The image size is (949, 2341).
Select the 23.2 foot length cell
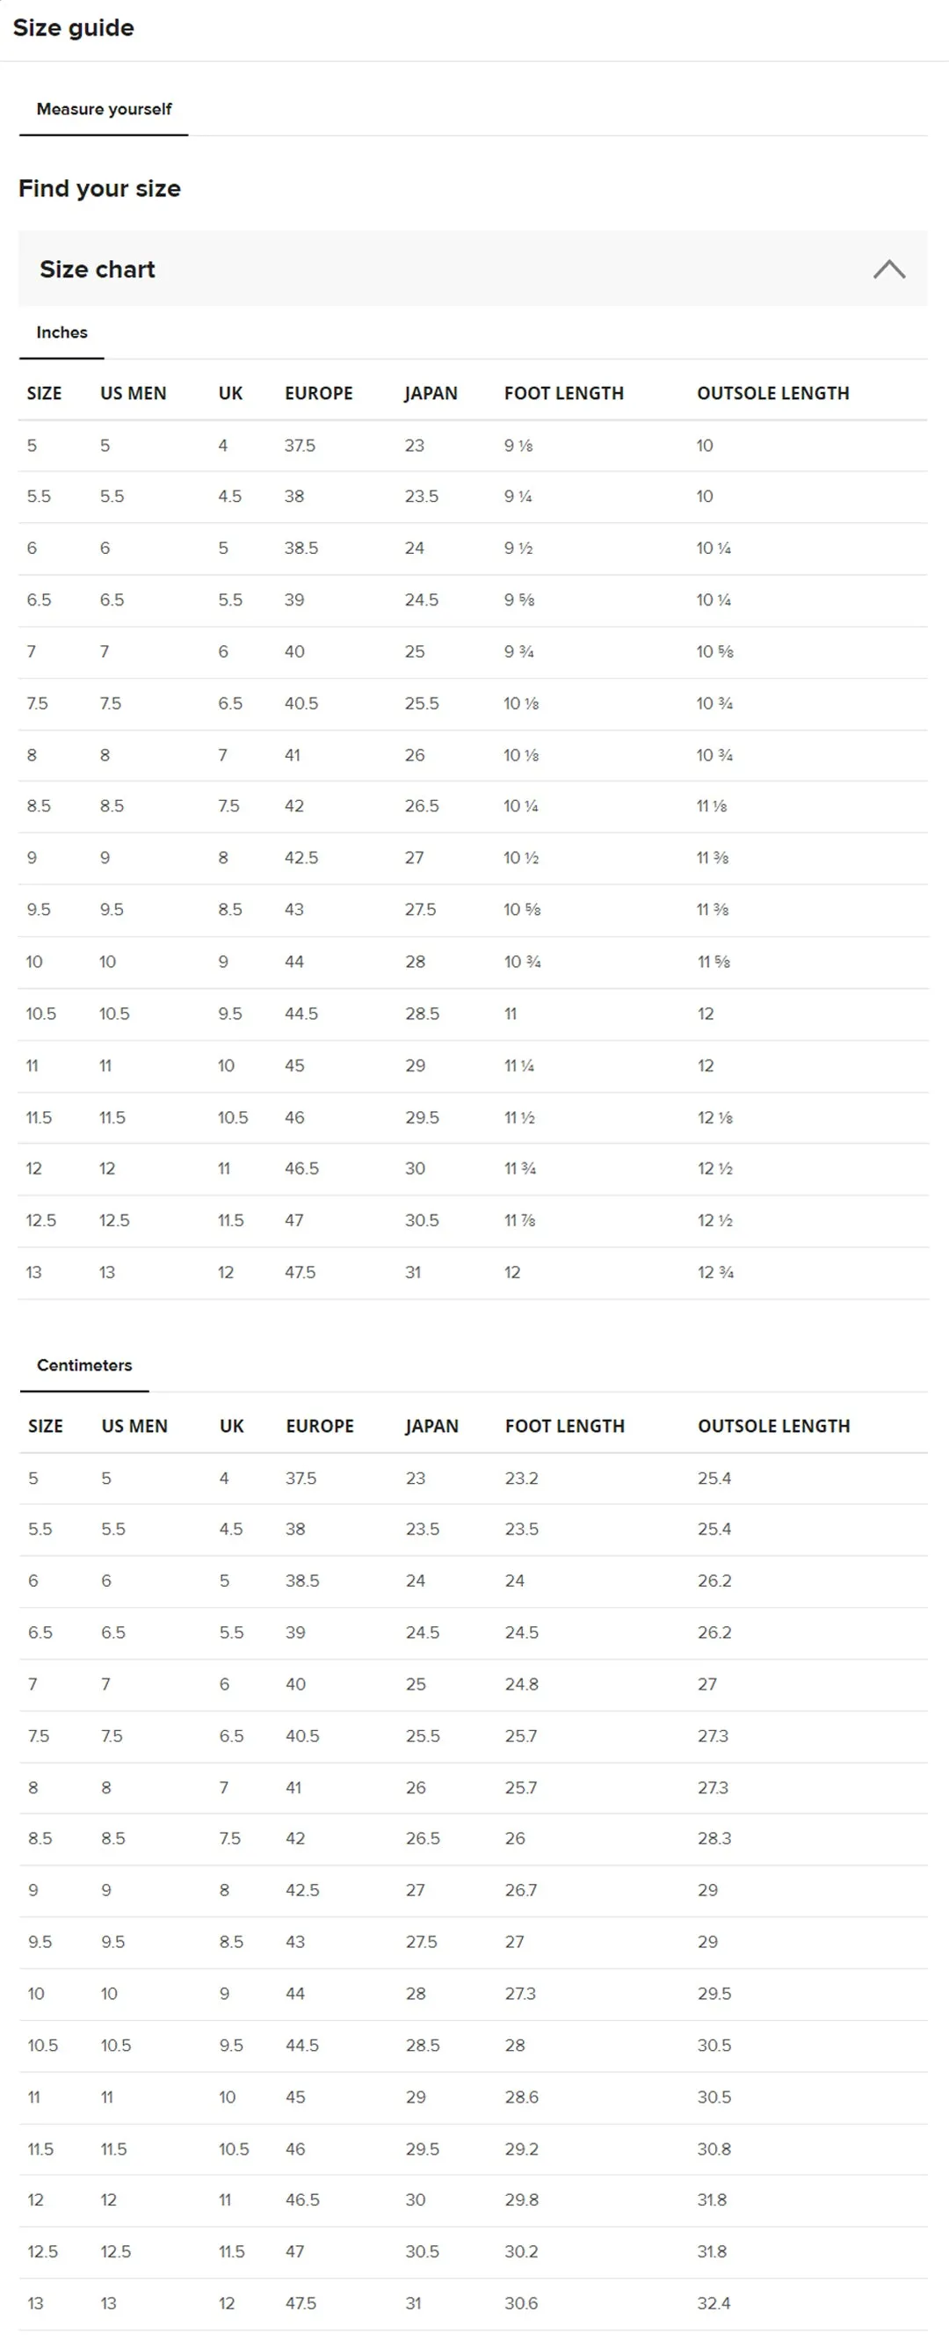coord(521,1478)
